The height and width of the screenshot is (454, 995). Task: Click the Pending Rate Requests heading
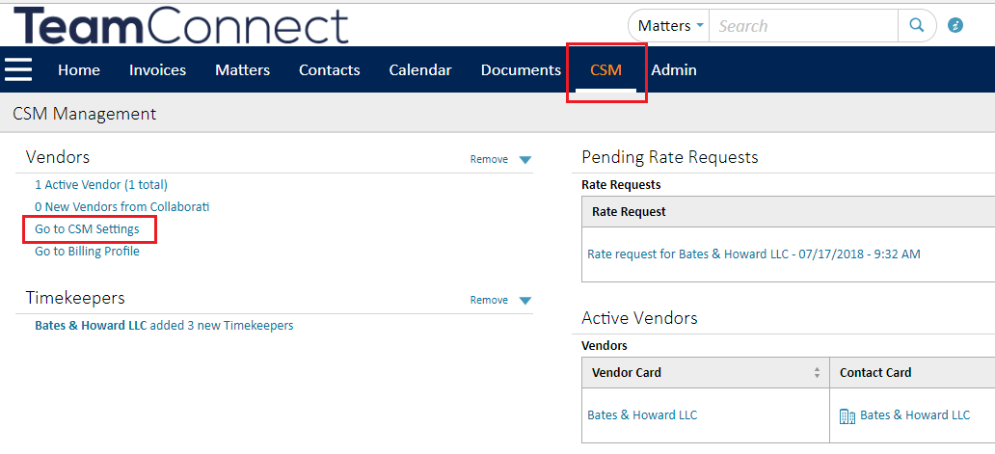pos(670,156)
